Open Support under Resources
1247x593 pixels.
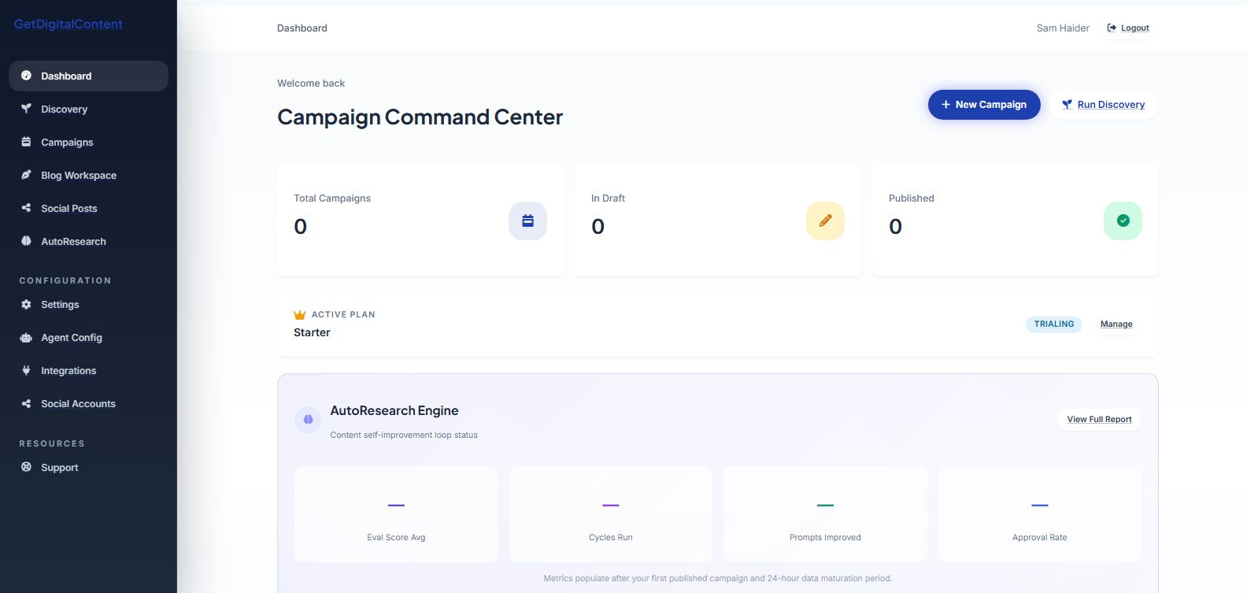[88, 467]
